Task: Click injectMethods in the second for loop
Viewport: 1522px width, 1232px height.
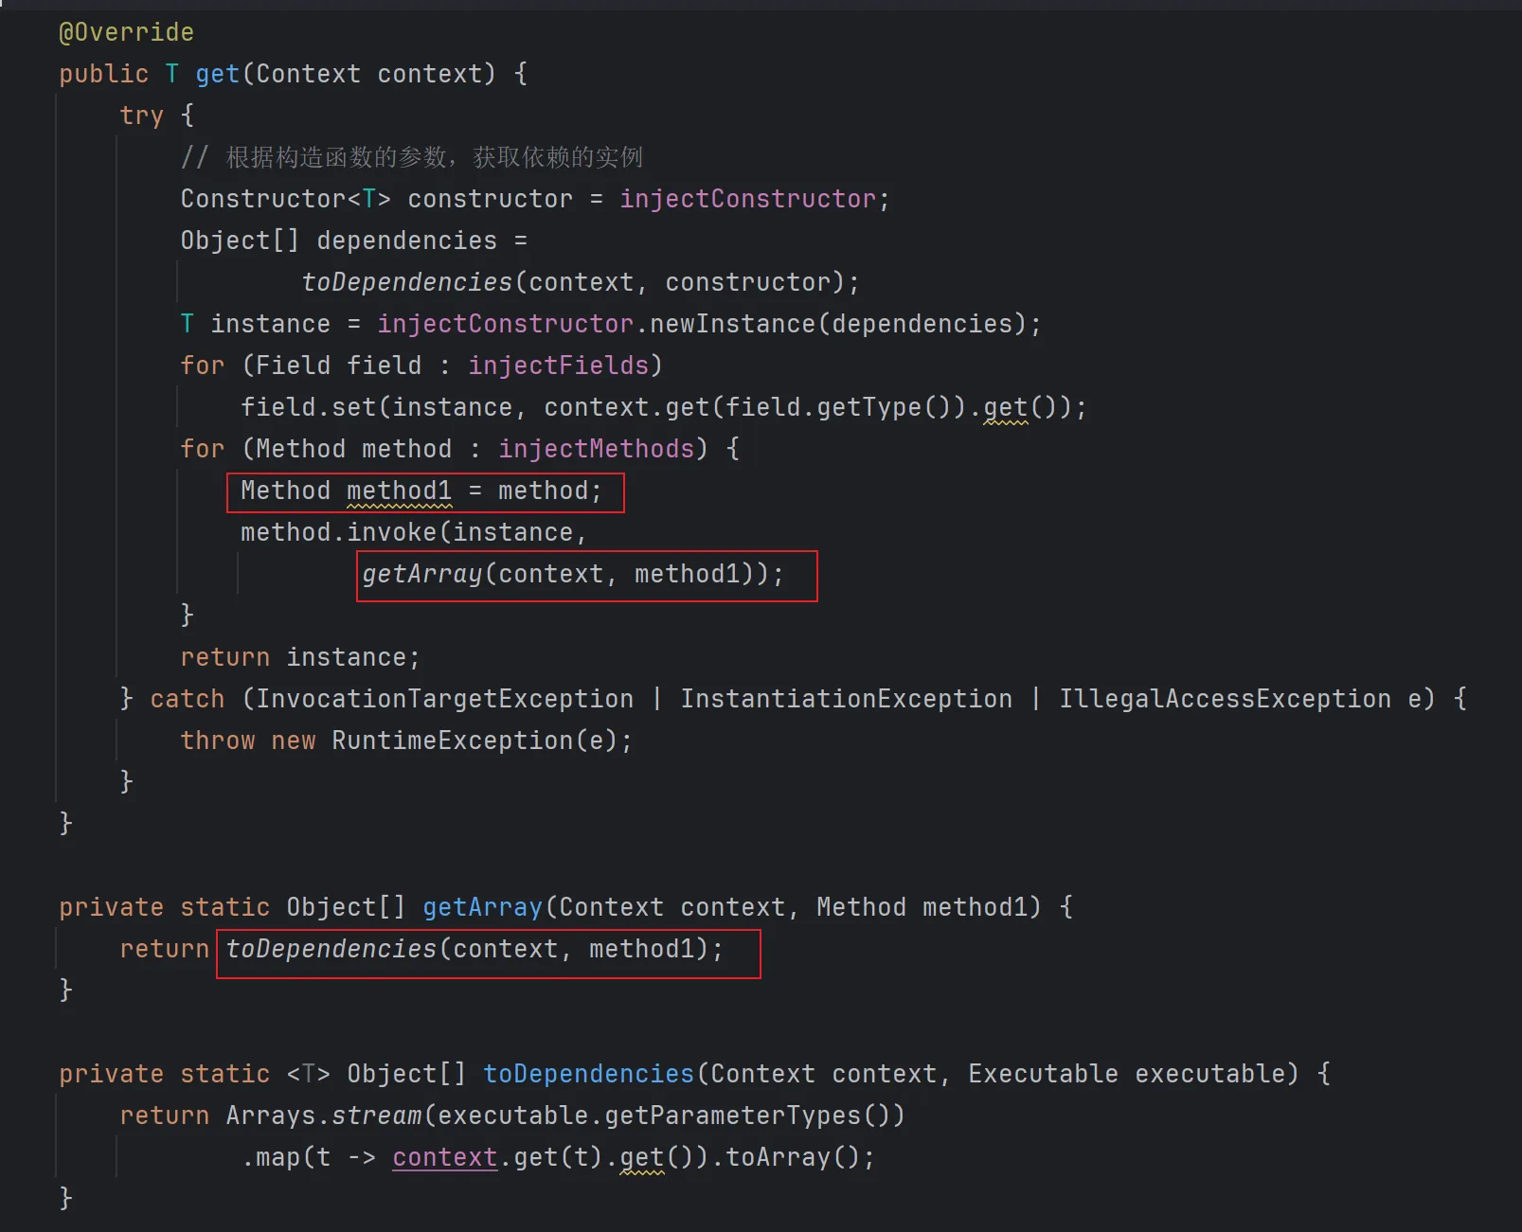Action: click(x=597, y=449)
